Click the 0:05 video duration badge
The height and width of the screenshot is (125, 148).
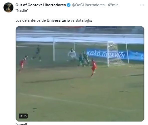23,116
